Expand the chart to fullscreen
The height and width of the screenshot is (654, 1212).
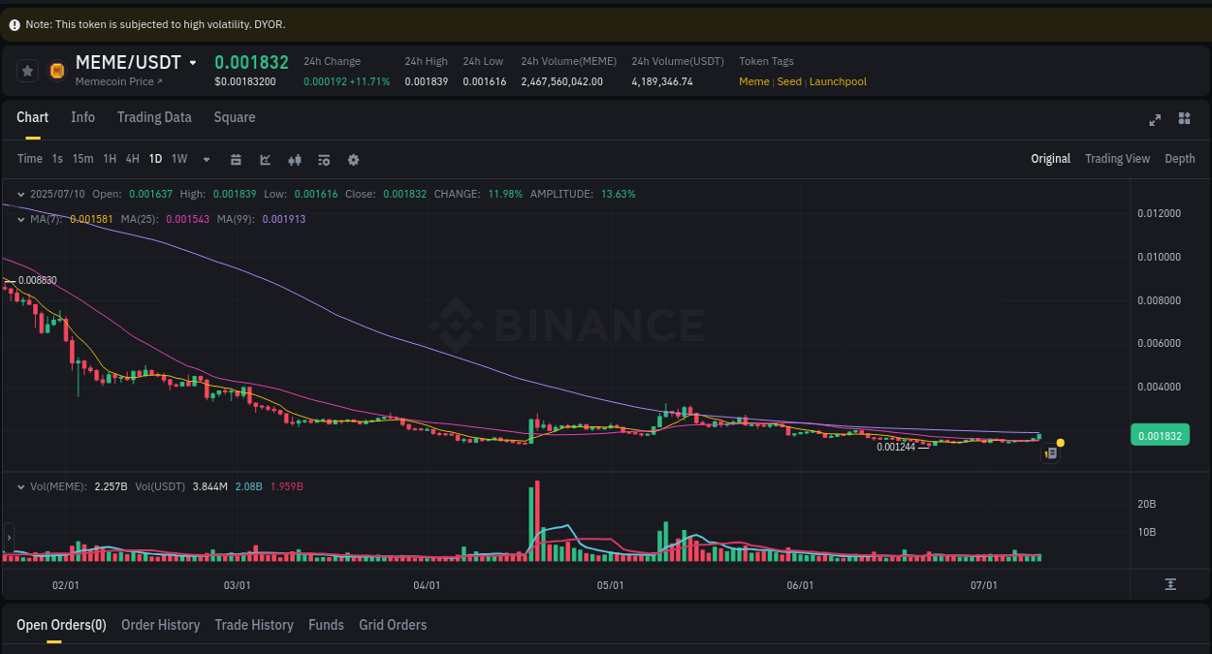pos(1155,119)
